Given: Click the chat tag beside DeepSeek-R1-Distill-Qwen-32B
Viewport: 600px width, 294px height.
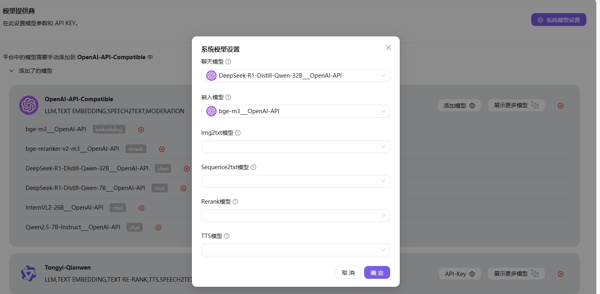Looking at the screenshot, I should tap(163, 168).
